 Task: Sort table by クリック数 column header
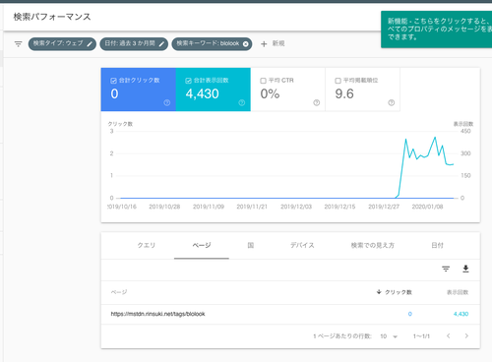pyautogui.click(x=394, y=292)
